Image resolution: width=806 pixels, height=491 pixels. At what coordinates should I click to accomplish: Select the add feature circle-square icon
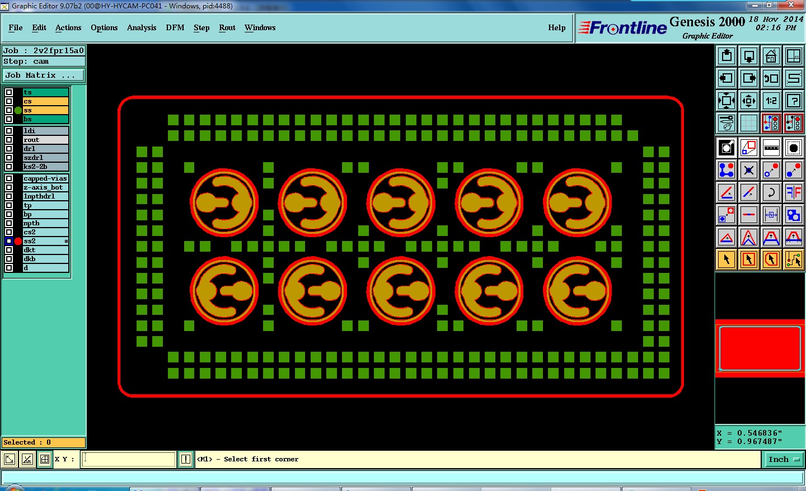[727, 148]
